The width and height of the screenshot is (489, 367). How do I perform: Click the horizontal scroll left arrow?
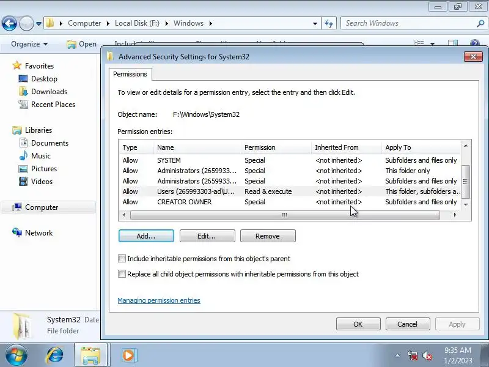(x=124, y=215)
